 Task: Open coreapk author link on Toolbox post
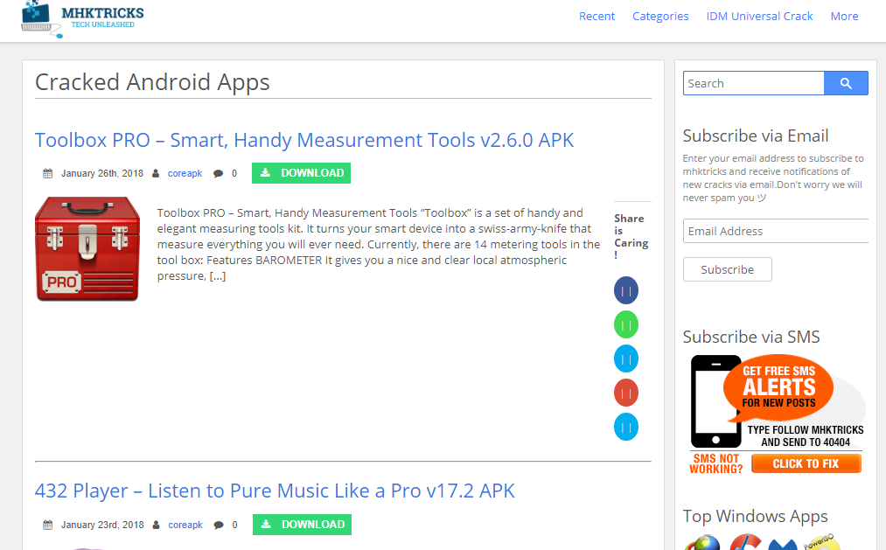pyautogui.click(x=185, y=173)
